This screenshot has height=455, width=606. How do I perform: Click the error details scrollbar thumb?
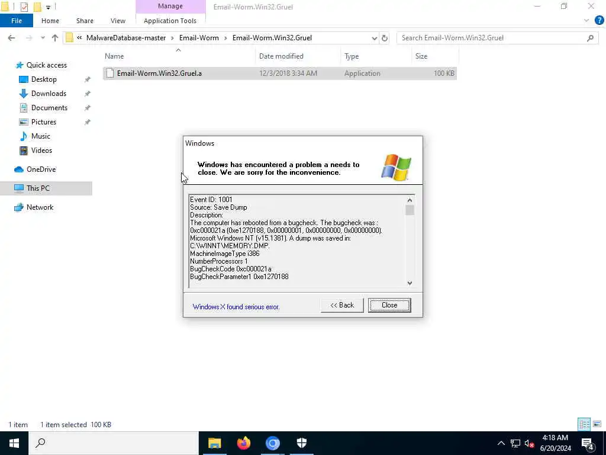click(x=410, y=210)
